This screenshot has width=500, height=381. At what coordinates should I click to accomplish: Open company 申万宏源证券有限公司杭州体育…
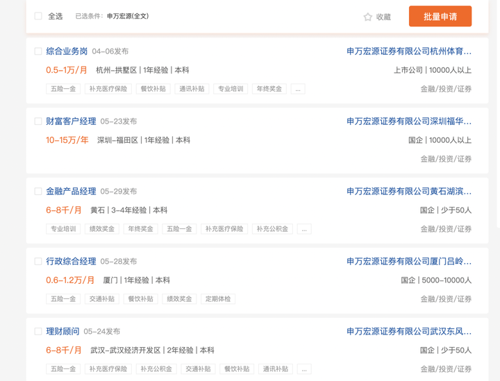(x=409, y=51)
